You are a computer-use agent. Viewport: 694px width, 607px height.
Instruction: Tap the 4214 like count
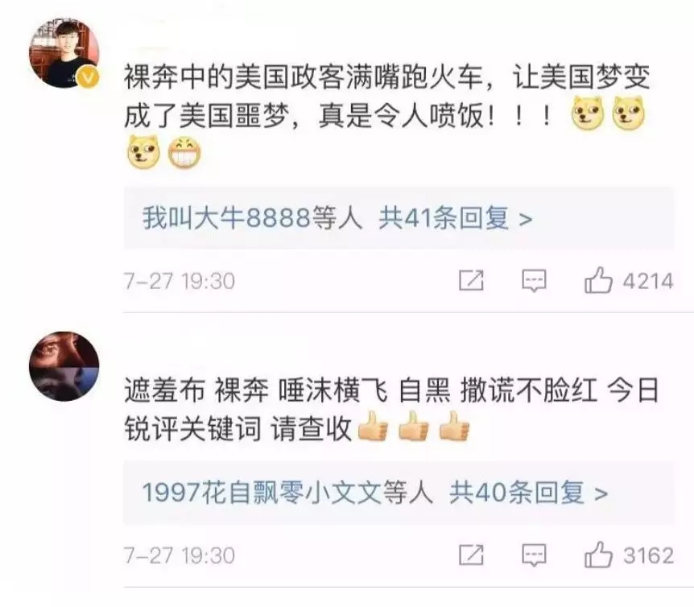tap(648, 282)
